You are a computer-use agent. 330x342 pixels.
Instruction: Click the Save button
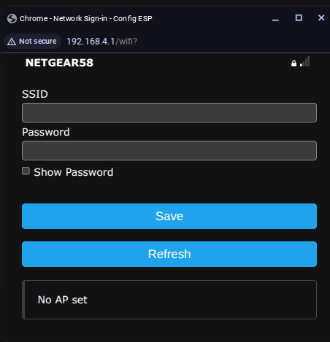(169, 216)
